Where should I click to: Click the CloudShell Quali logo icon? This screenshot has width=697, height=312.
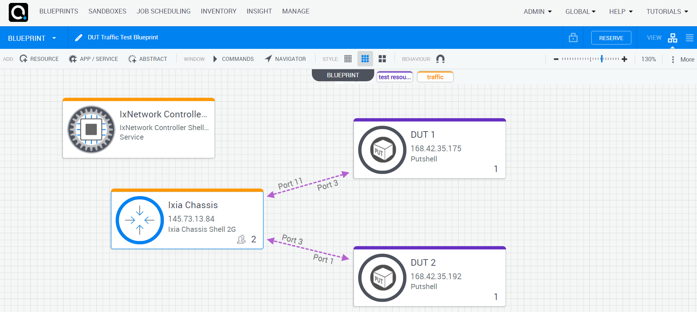(x=18, y=12)
